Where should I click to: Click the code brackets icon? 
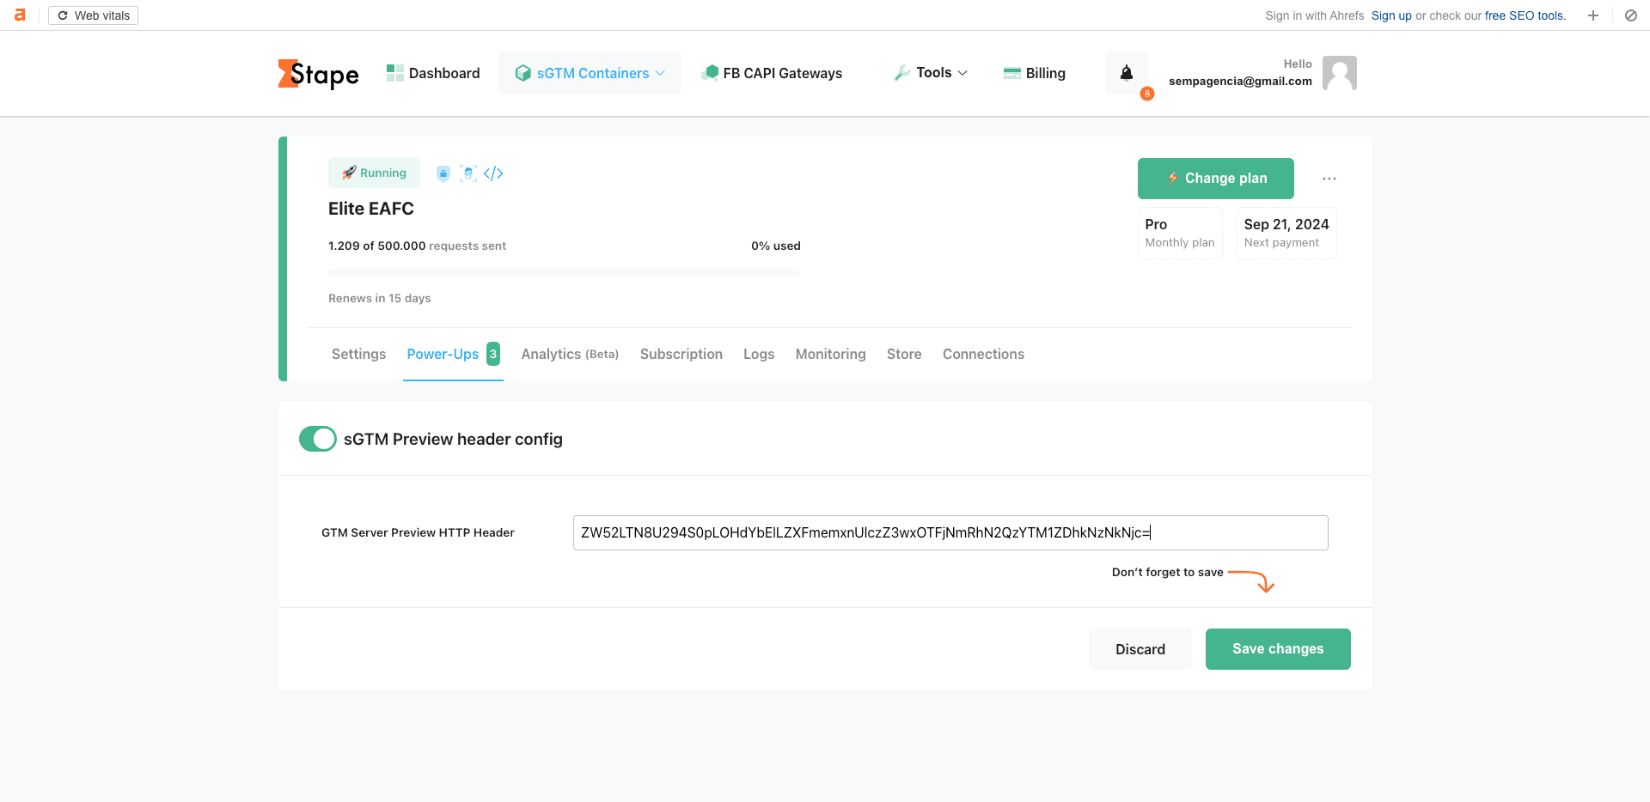[493, 173]
